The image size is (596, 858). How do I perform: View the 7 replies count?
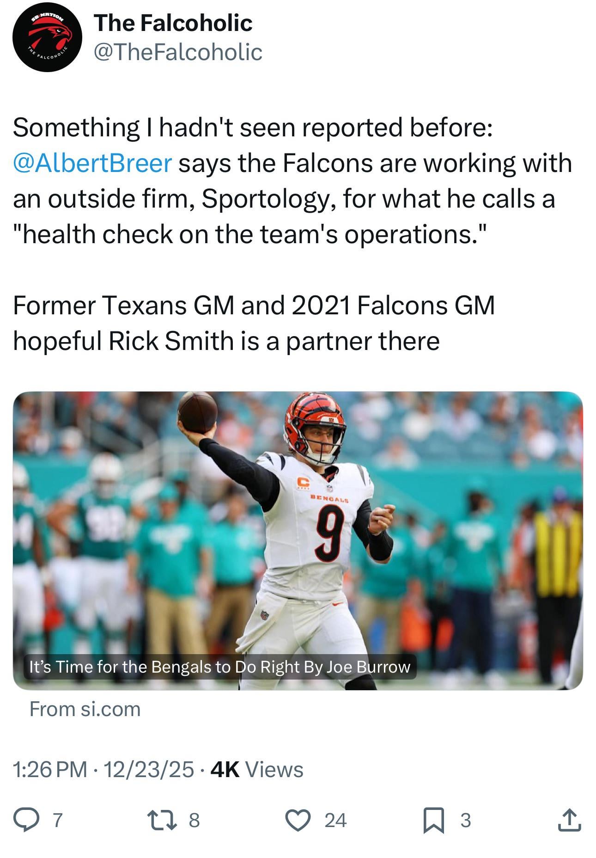pyautogui.click(x=57, y=820)
